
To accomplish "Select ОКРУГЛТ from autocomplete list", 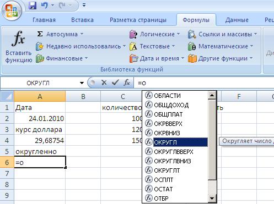I will coord(176,170).
